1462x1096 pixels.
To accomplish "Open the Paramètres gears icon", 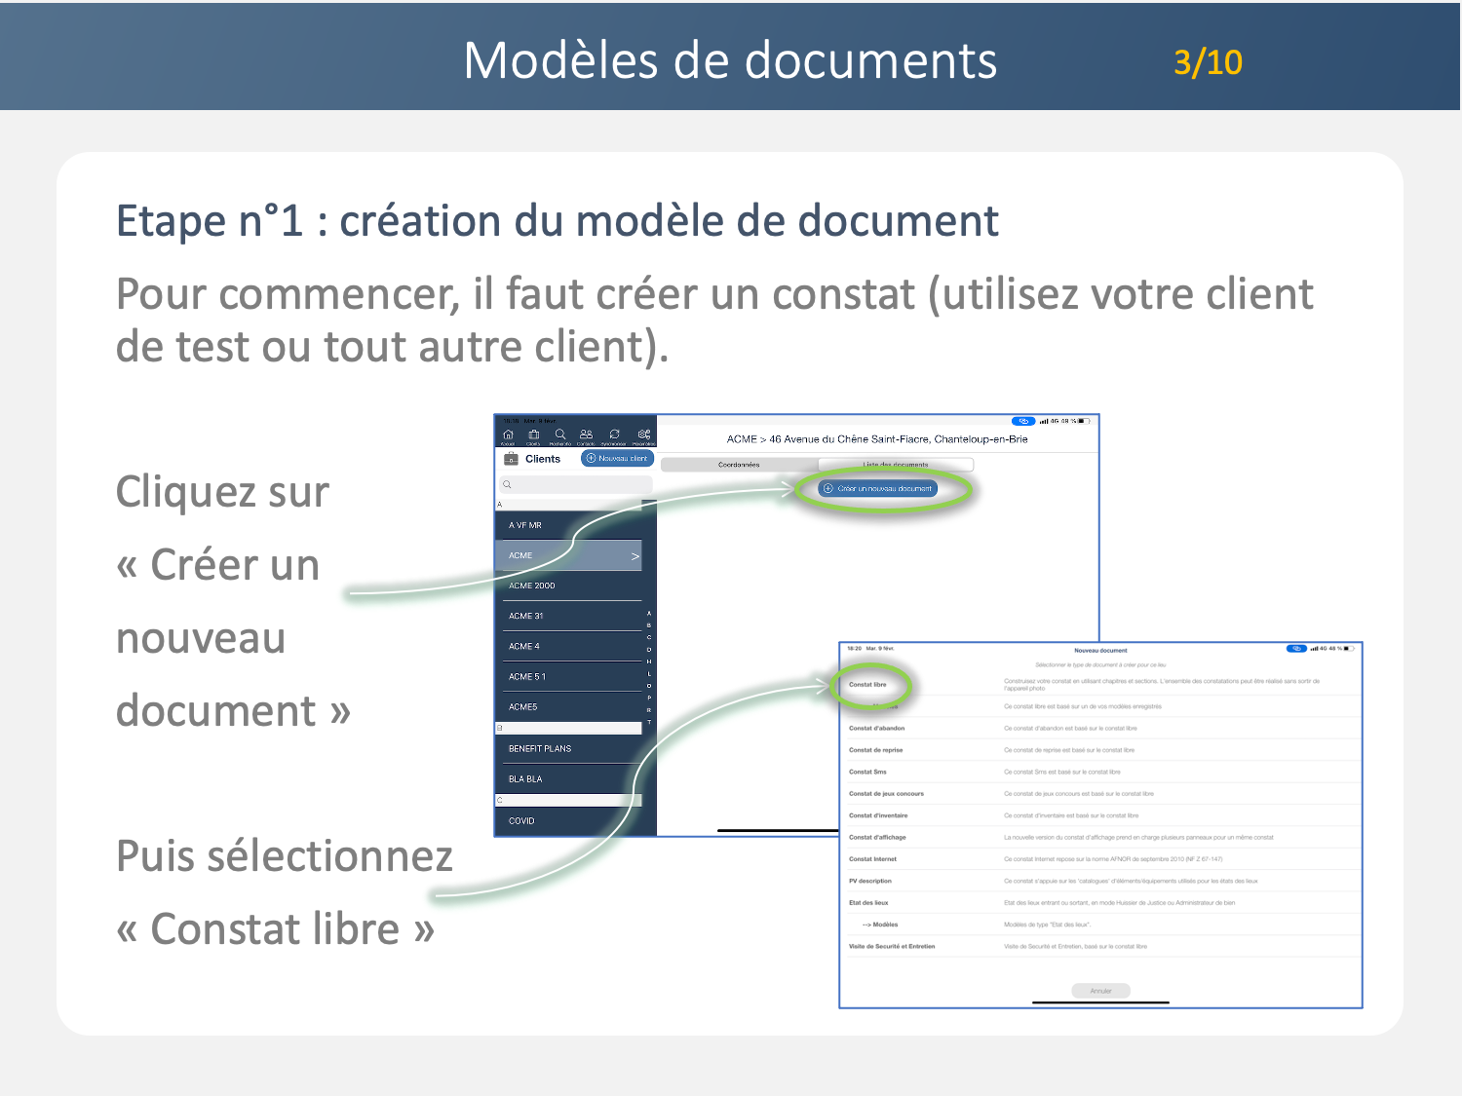I will 643,435.
